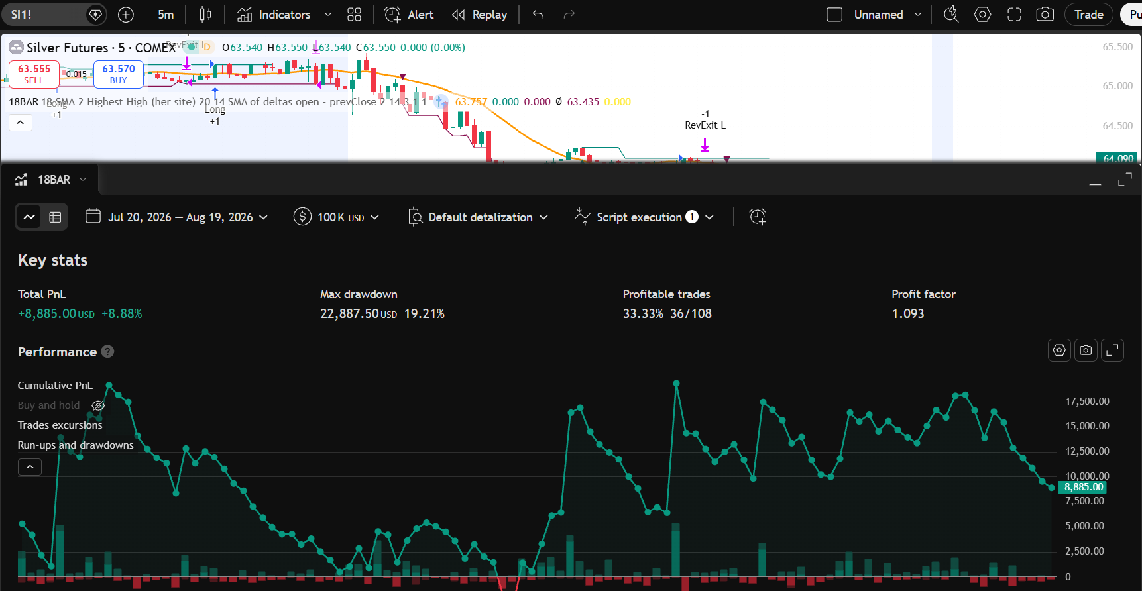Change chart type with the candles icon
The height and width of the screenshot is (591, 1142).
[x=205, y=14]
